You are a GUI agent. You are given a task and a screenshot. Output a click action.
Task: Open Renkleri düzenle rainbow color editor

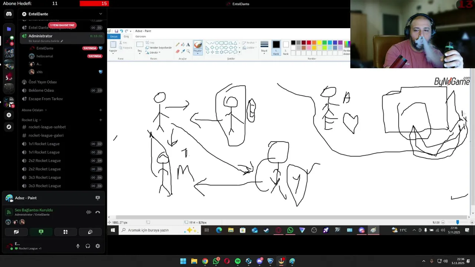[x=347, y=45]
